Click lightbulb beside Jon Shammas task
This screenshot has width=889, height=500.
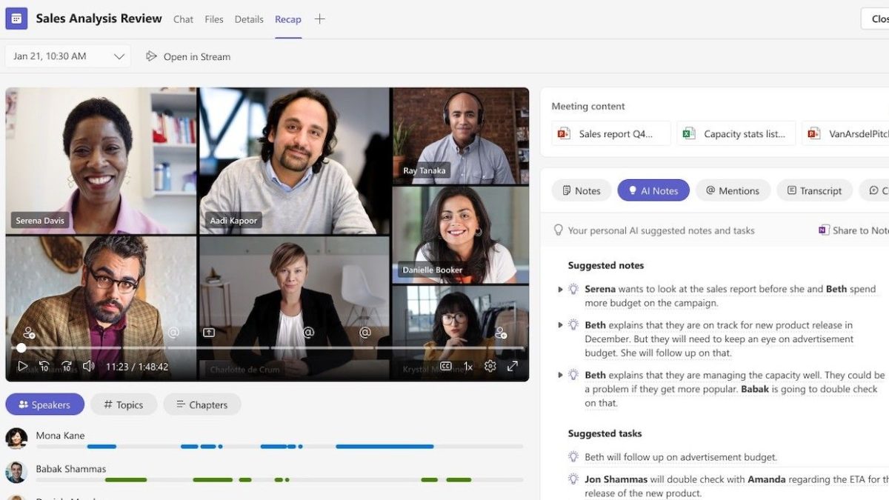(573, 479)
